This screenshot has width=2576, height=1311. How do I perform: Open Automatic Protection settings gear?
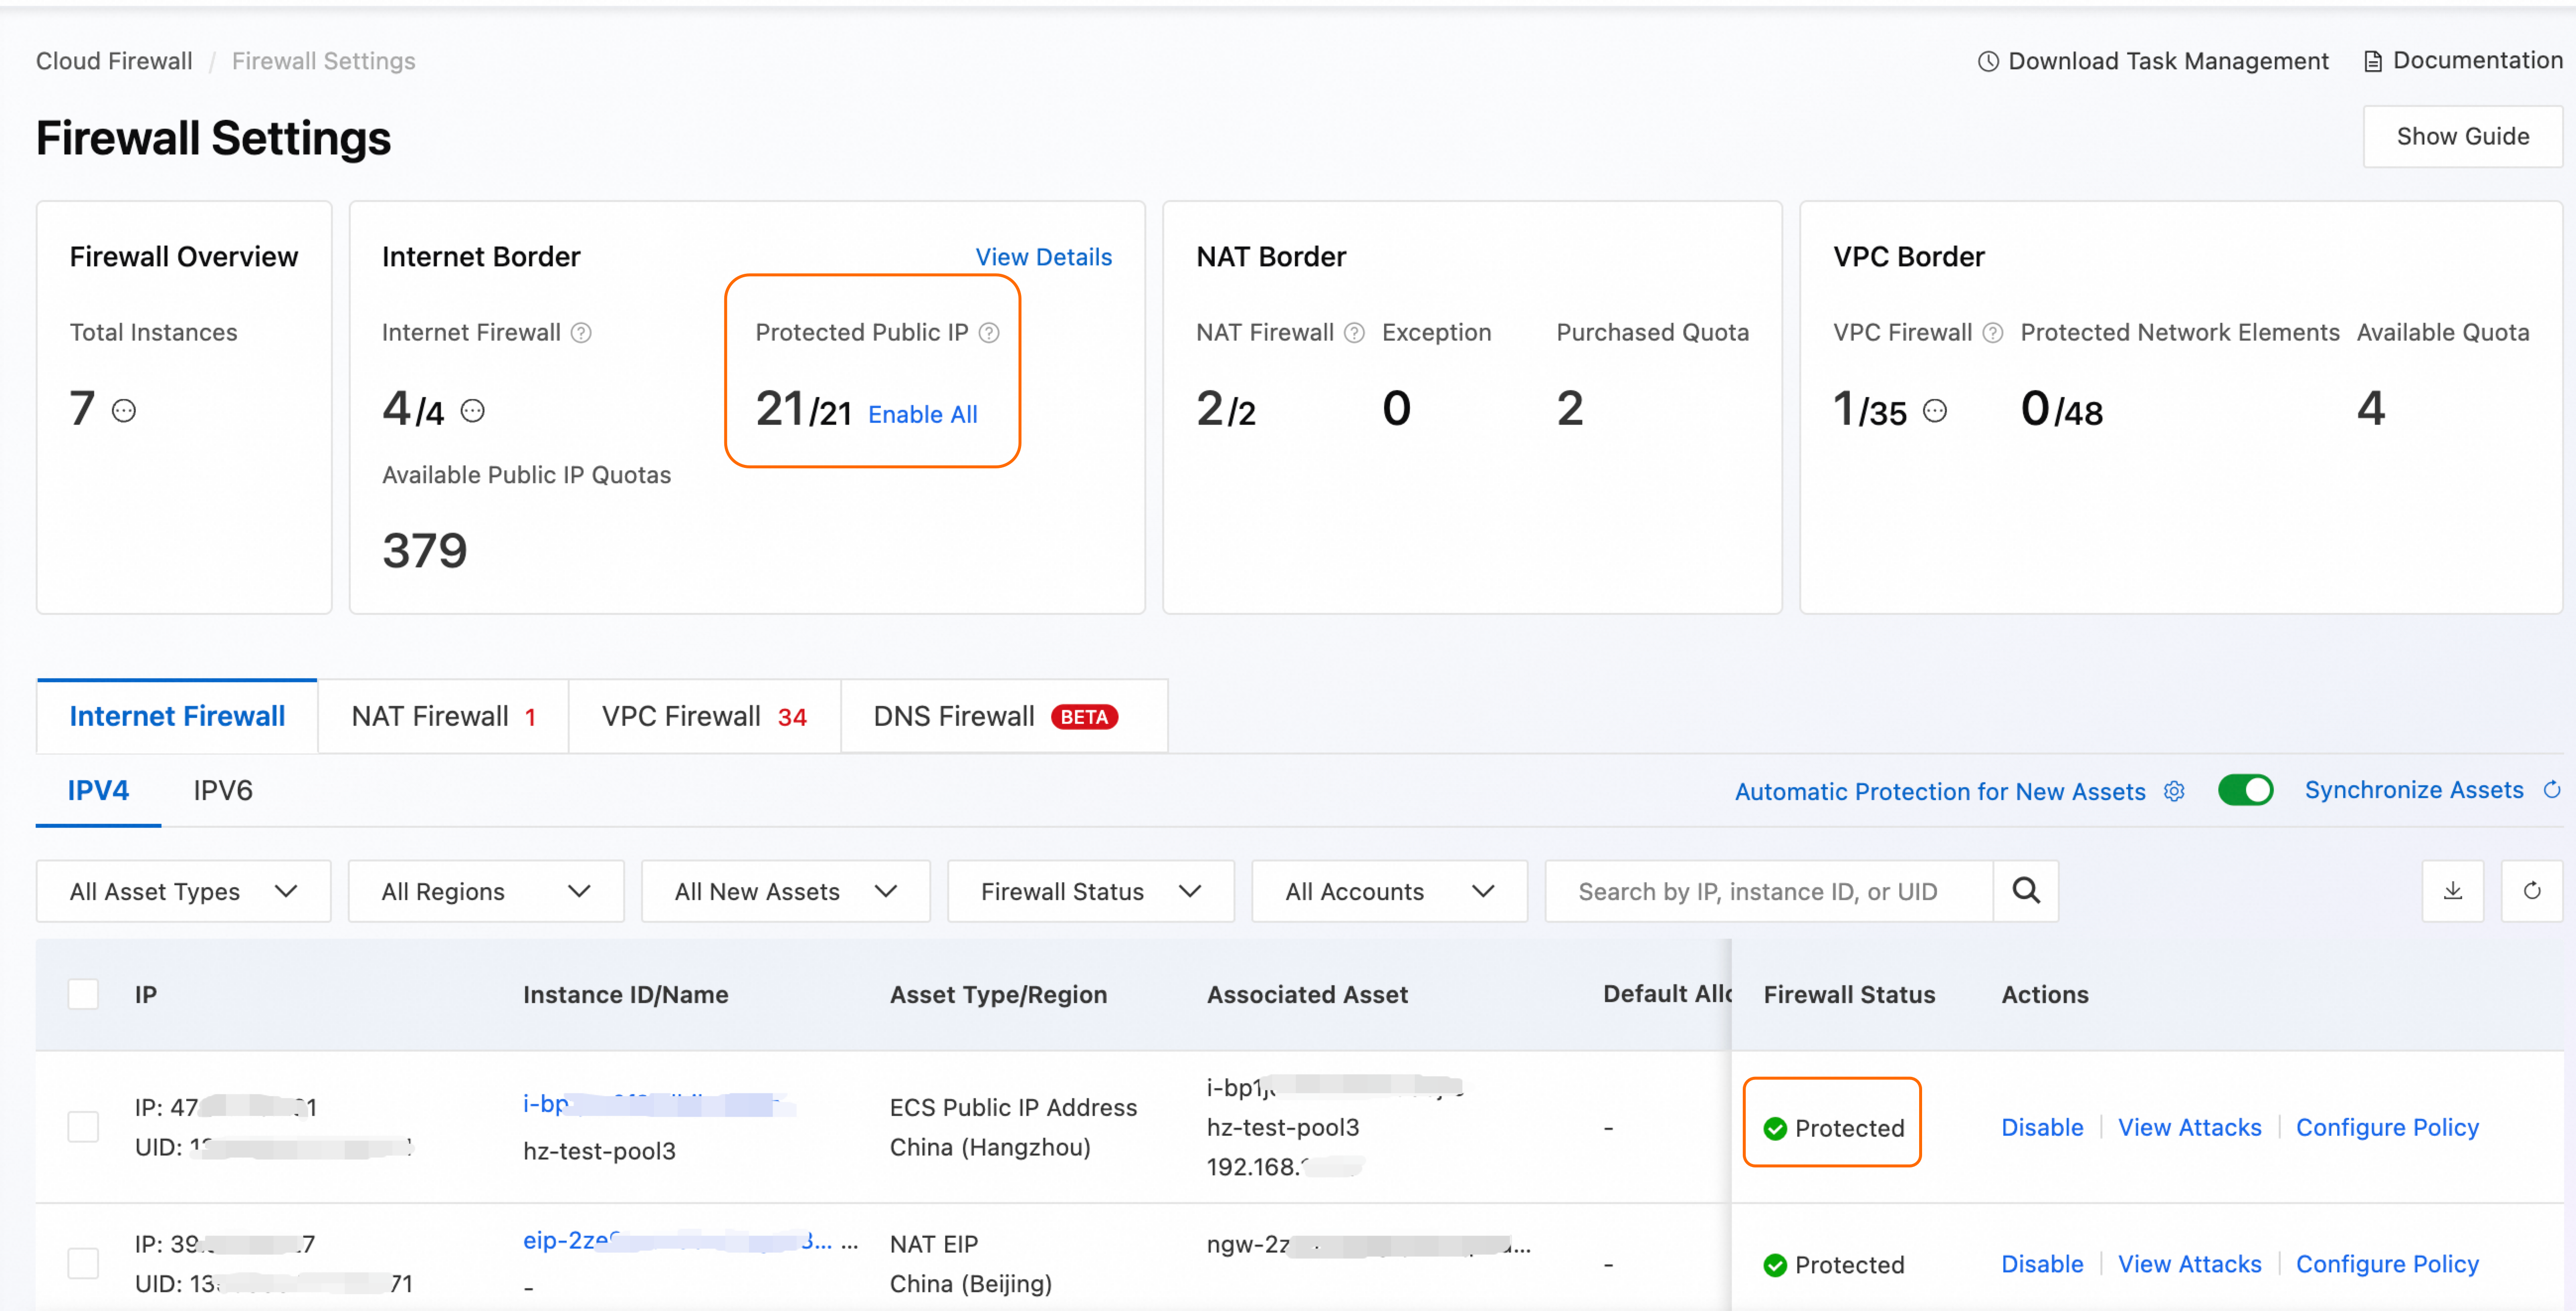pos(2174,791)
